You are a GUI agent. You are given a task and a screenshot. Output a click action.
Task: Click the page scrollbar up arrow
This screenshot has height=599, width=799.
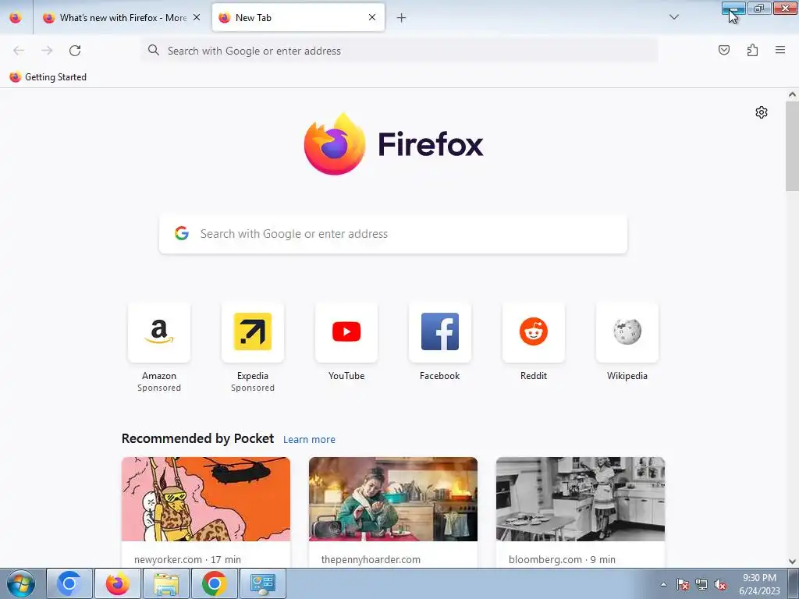click(793, 94)
